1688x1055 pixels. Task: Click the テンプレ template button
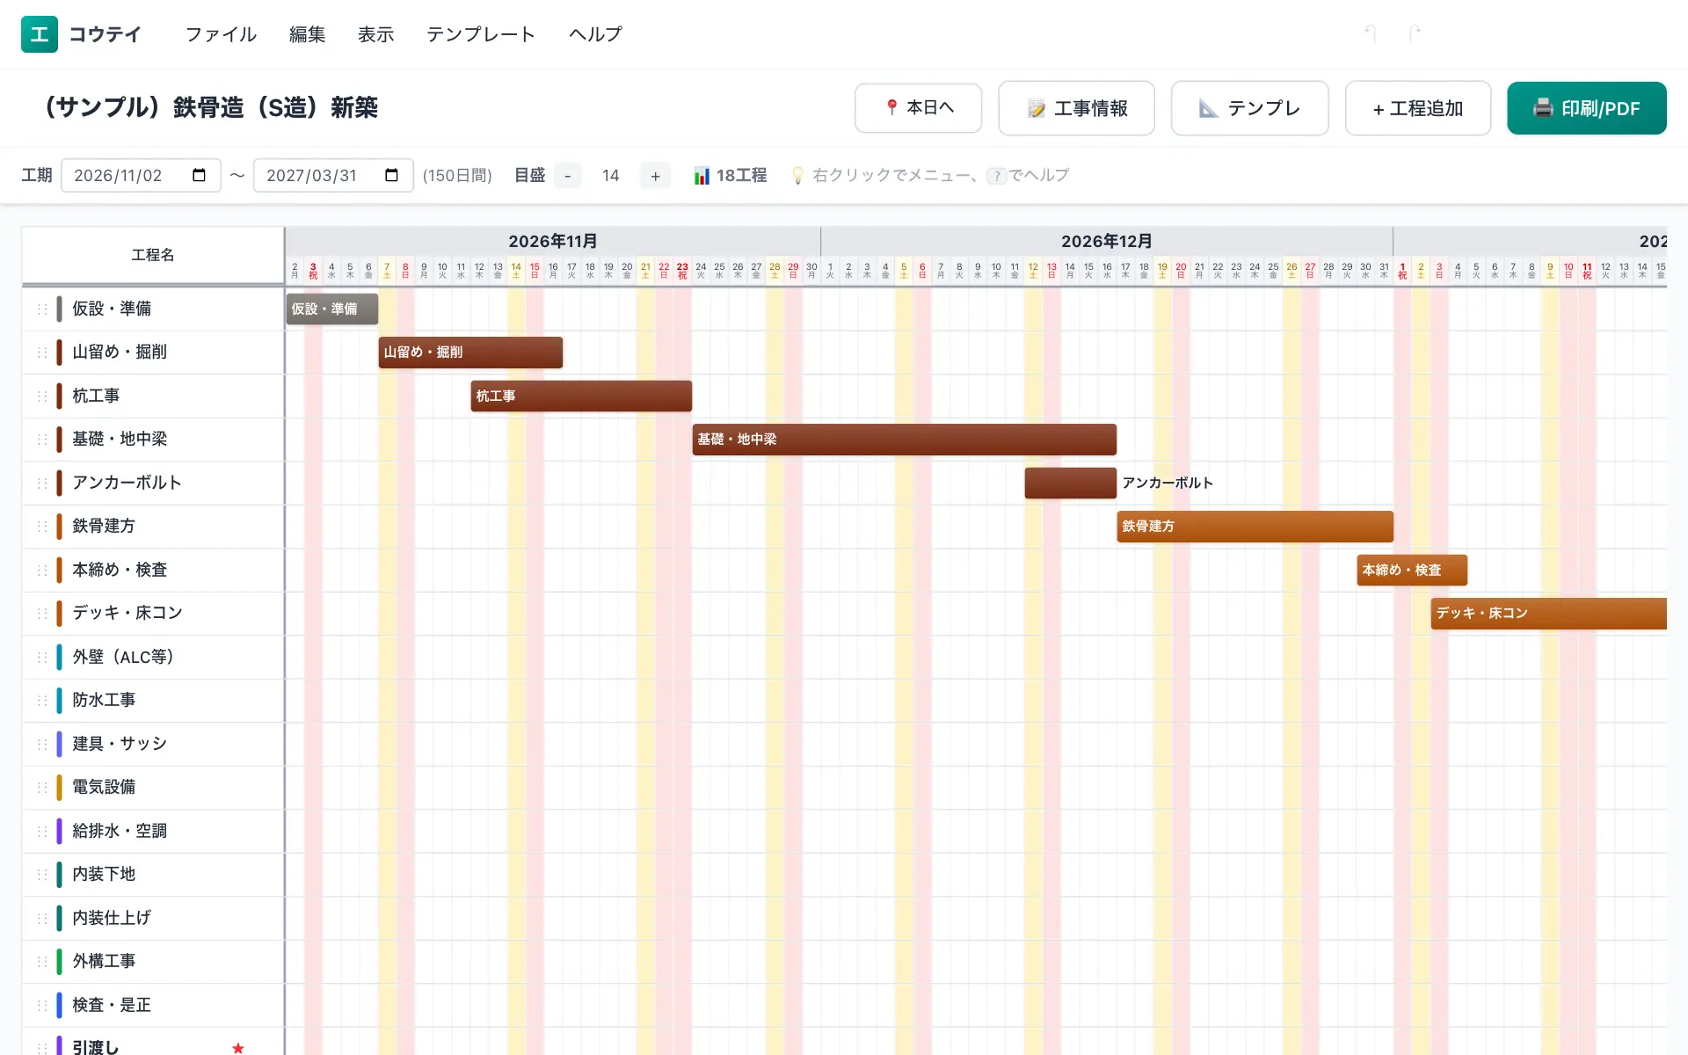1249,108
